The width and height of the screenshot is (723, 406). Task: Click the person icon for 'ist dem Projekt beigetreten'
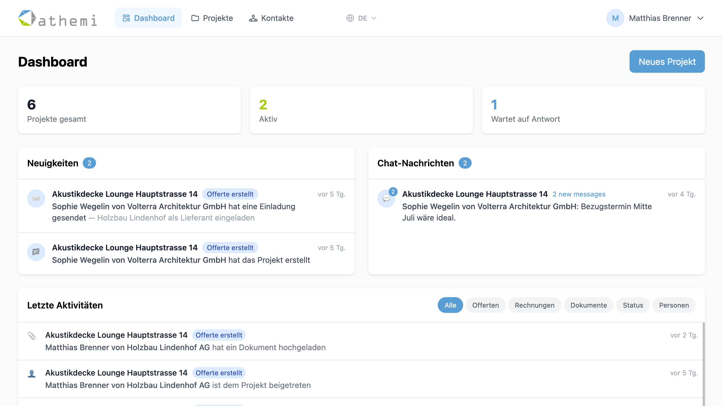tap(32, 373)
